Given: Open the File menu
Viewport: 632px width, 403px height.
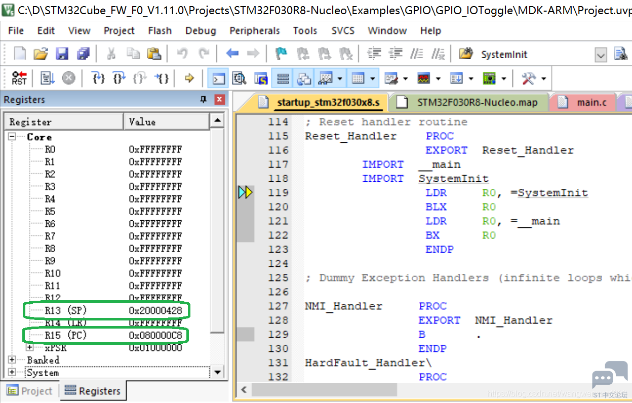Looking at the screenshot, I should (16, 31).
